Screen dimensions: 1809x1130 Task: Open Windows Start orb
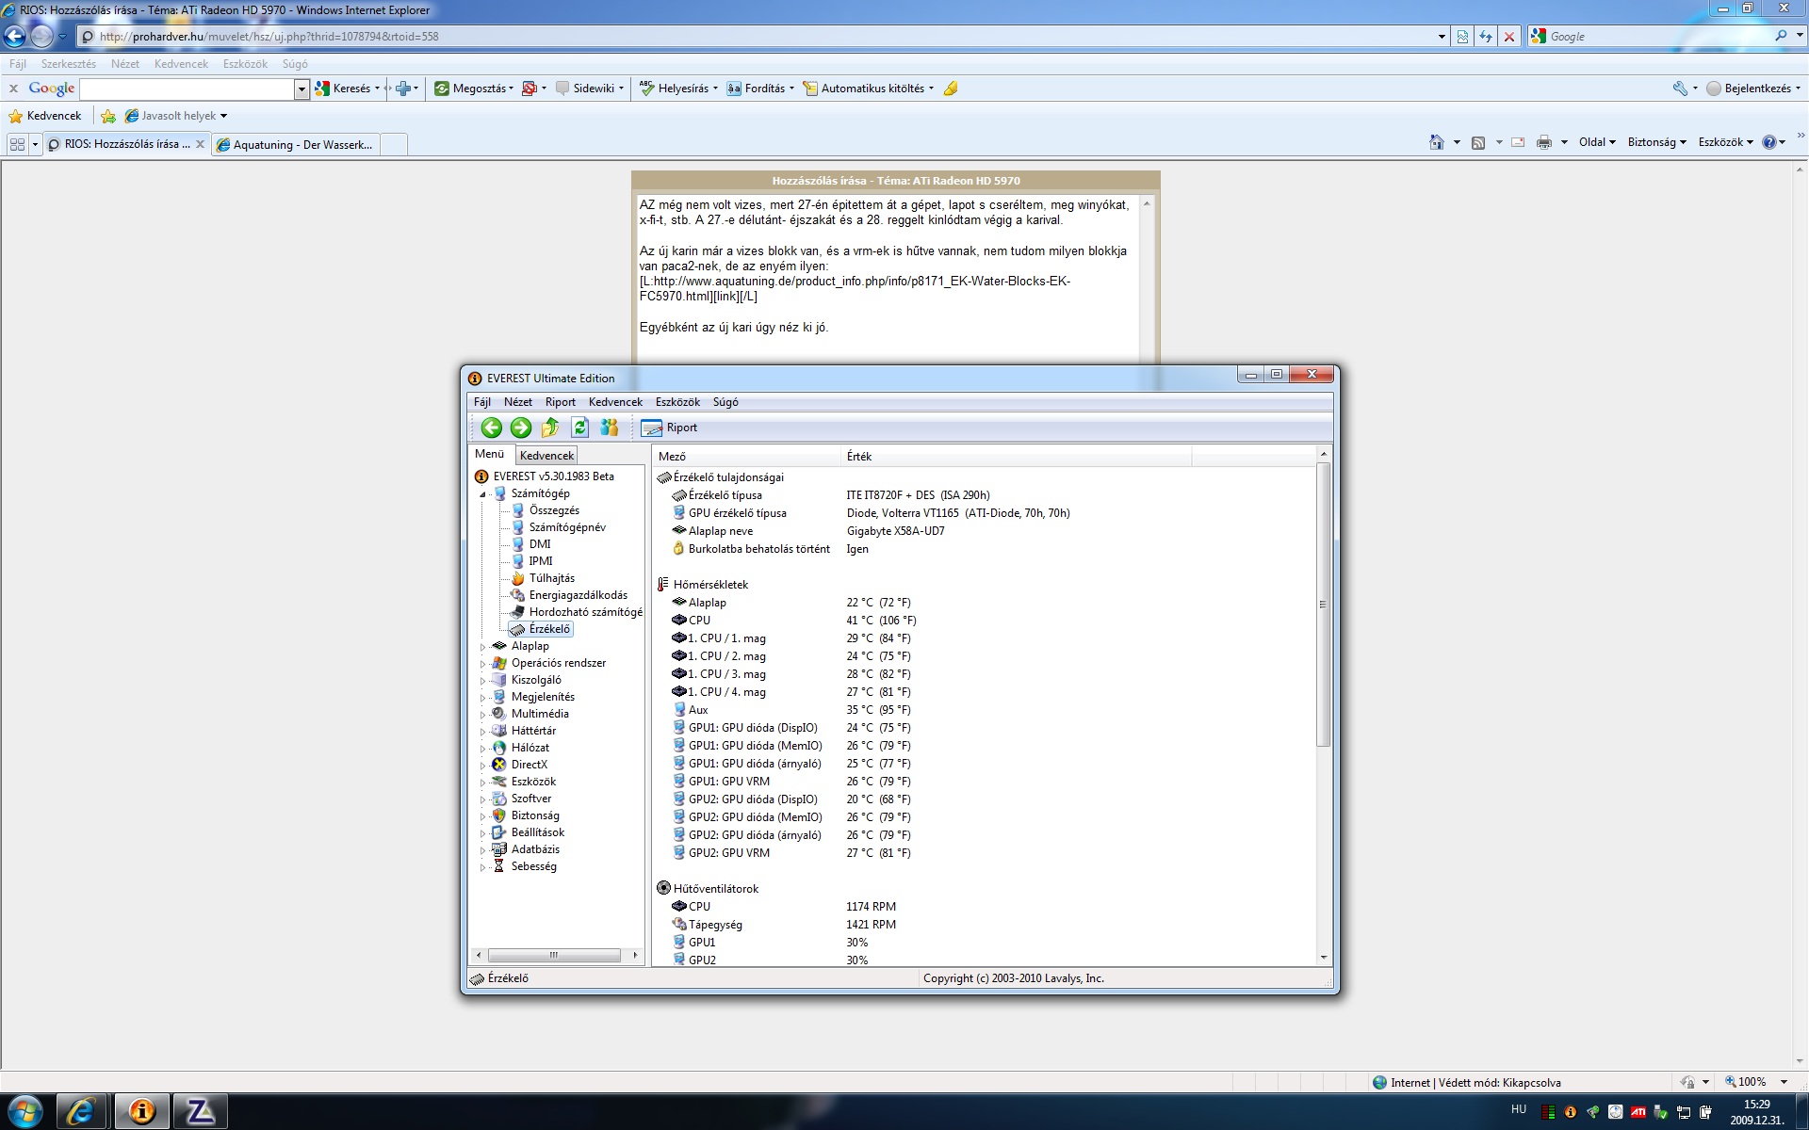pyautogui.click(x=25, y=1111)
